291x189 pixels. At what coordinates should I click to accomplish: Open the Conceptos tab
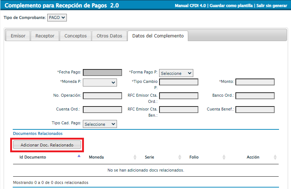tap(76, 36)
